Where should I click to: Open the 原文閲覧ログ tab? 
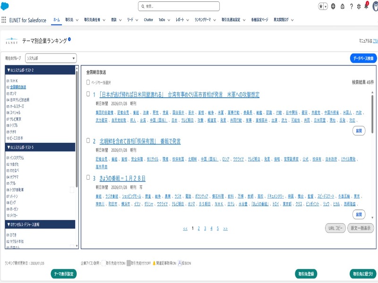click(281, 20)
